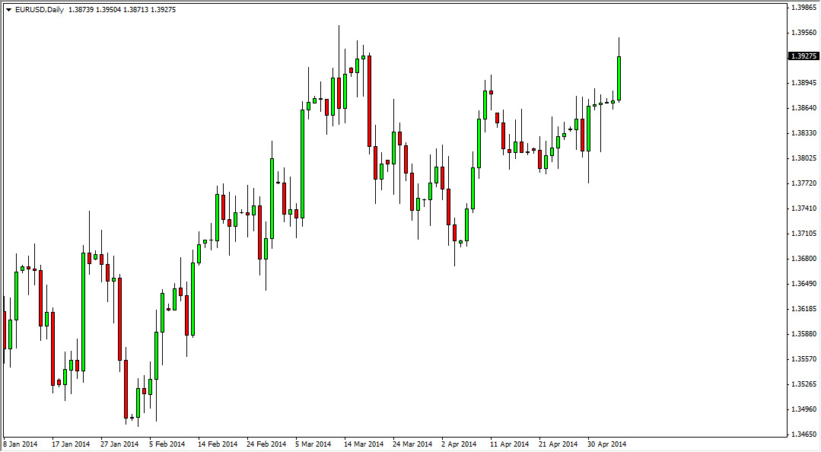
Task: Click the 1.34960 price axis label
Action: (x=804, y=409)
